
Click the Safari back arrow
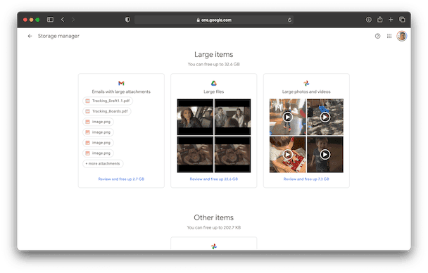pyautogui.click(x=63, y=20)
